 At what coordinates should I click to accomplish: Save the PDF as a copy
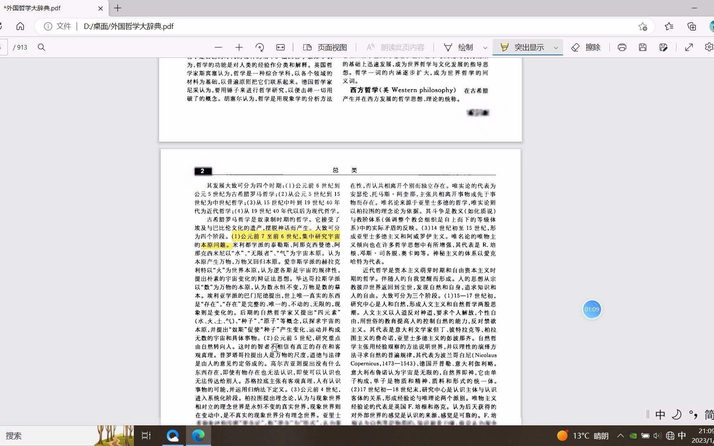click(664, 47)
